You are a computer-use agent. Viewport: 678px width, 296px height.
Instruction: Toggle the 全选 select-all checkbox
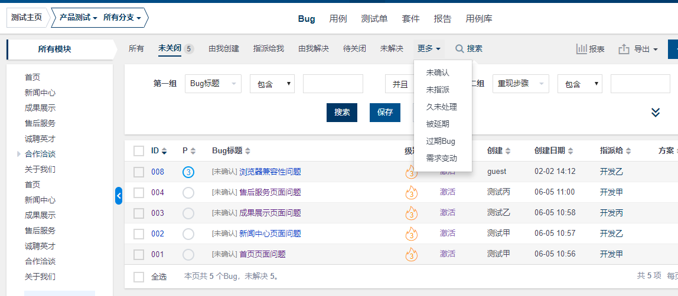(x=139, y=277)
